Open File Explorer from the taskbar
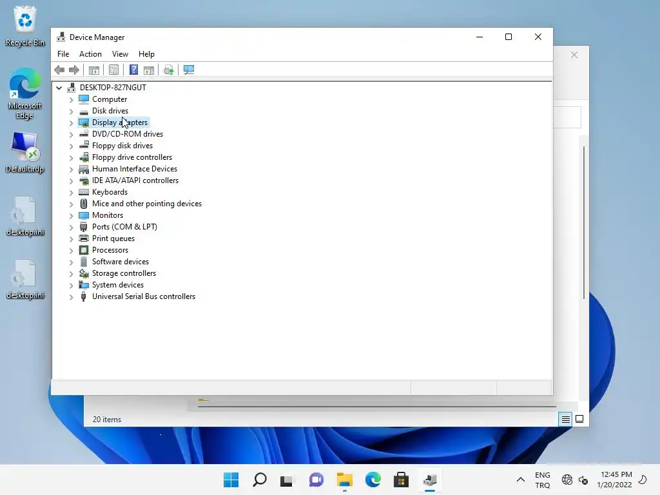660x495 pixels. click(x=345, y=480)
